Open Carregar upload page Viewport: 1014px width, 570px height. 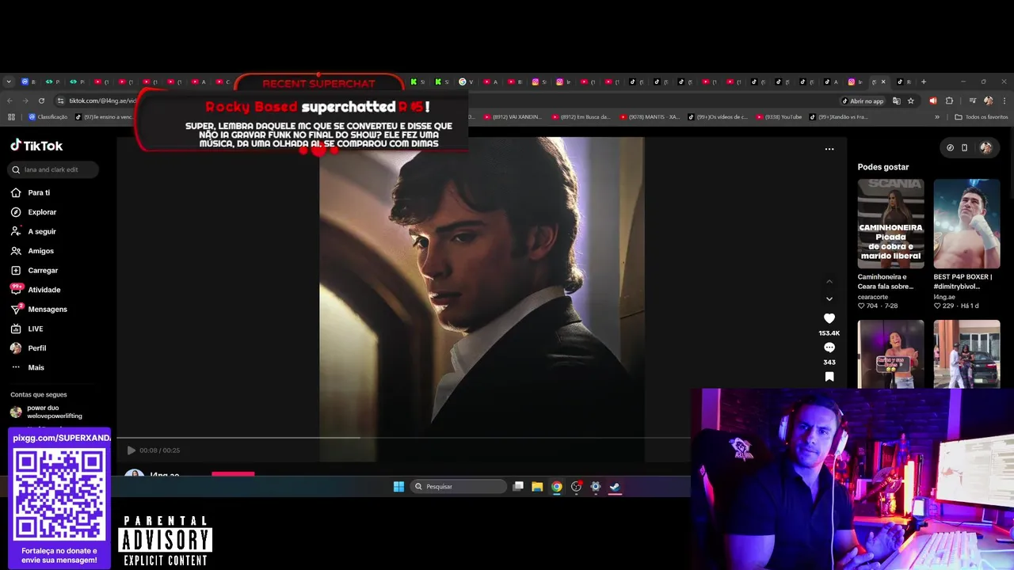pyautogui.click(x=34, y=270)
